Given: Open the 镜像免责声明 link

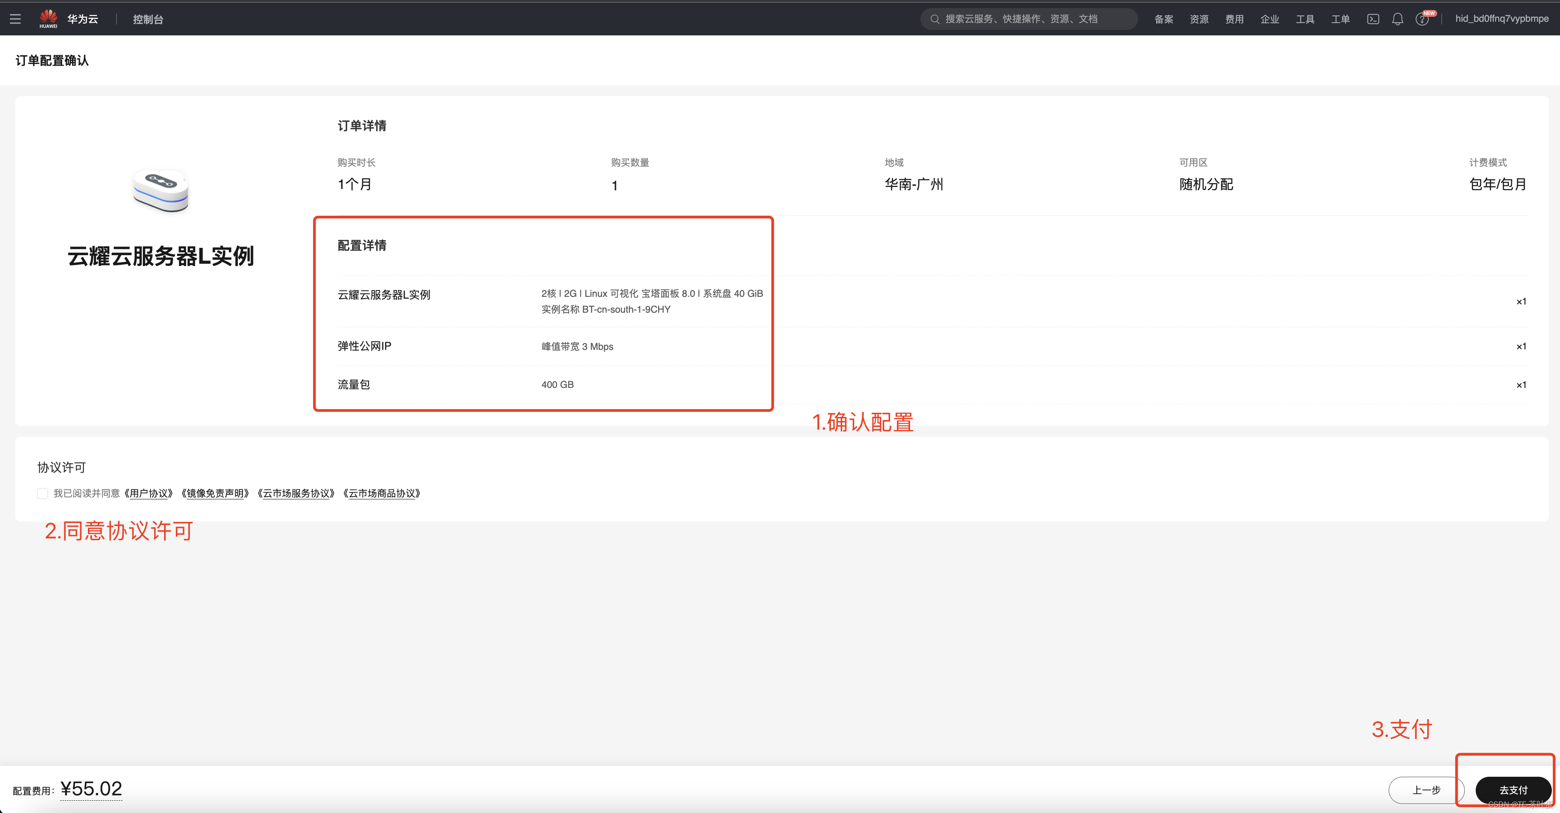Looking at the screenshot, I should click(x=215, y=494).
